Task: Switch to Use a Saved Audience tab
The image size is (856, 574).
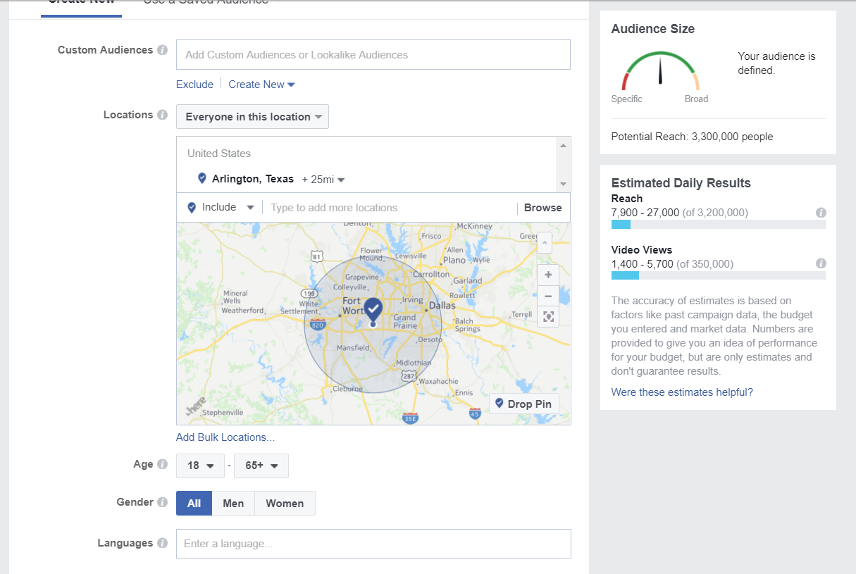Action: coord(206,2)
